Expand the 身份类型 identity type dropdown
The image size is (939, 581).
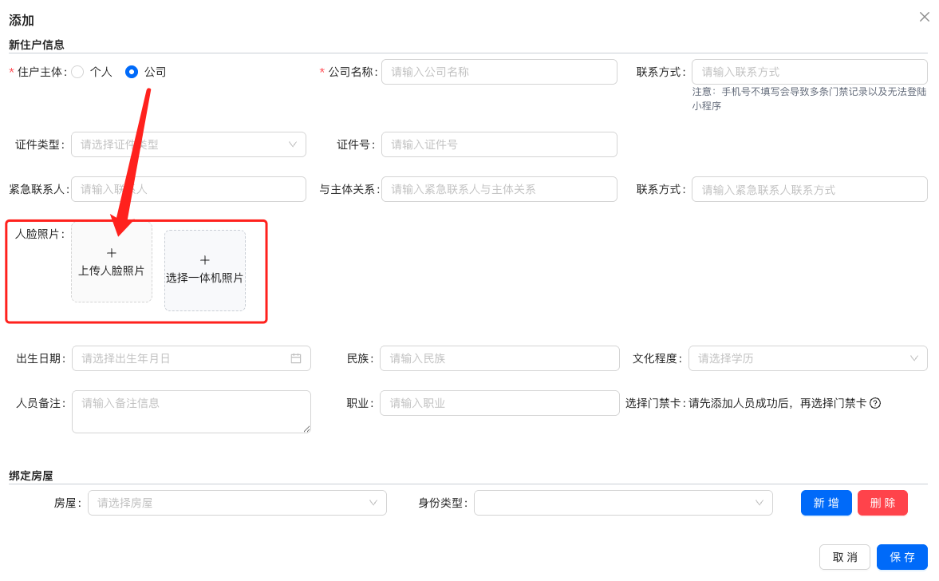(623, 503)
